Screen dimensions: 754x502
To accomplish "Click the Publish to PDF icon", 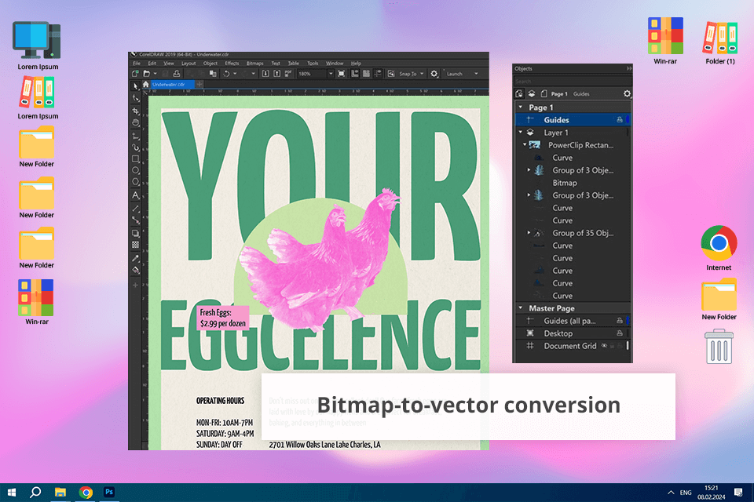I will pos(288,74).
